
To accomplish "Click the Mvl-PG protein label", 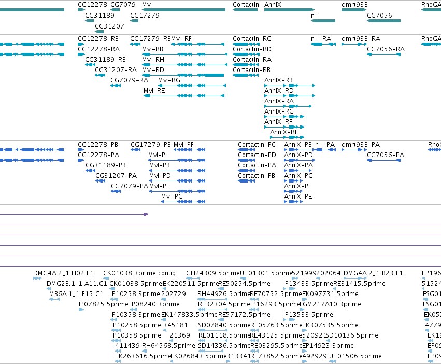I will (x=172, y=197).
